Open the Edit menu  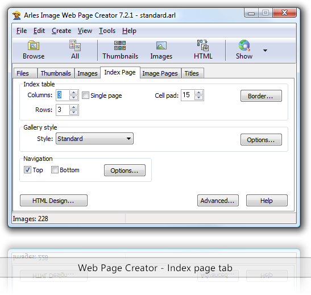tap(39, 31)
